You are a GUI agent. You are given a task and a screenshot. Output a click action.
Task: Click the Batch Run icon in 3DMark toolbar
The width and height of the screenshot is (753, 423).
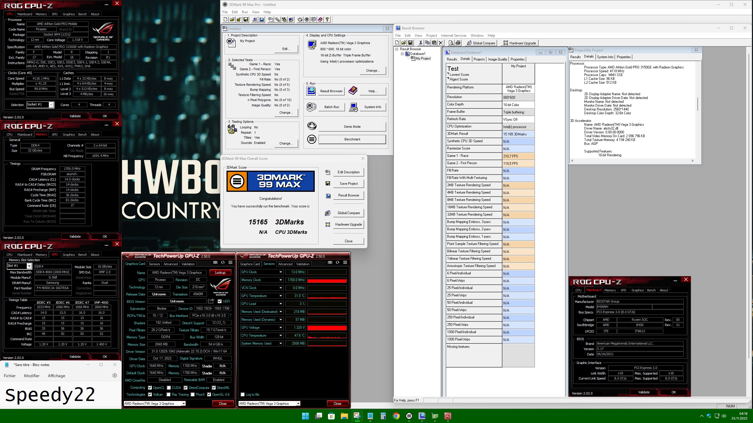point(314,20)
